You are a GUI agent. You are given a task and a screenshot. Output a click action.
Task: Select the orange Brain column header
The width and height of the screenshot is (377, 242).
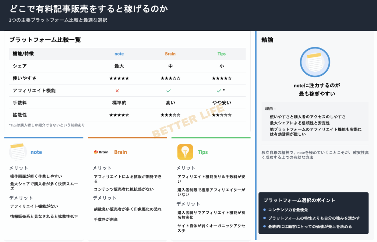tap(170, 54)
